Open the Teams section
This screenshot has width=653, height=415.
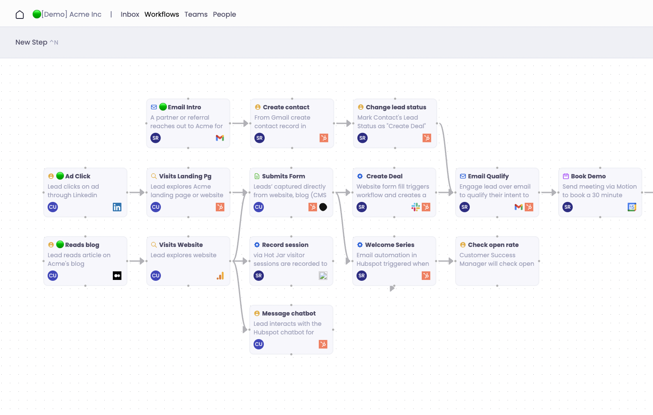coord(196,14)
